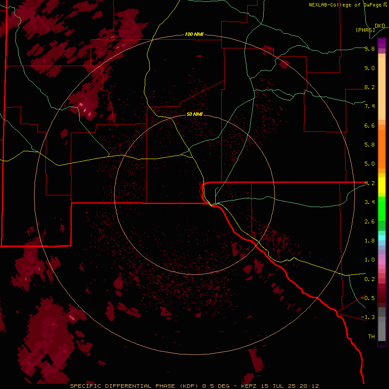The image size is (389, 389).
Task: Click the "TH" threshold label on the scale
Action: [371, 337]
